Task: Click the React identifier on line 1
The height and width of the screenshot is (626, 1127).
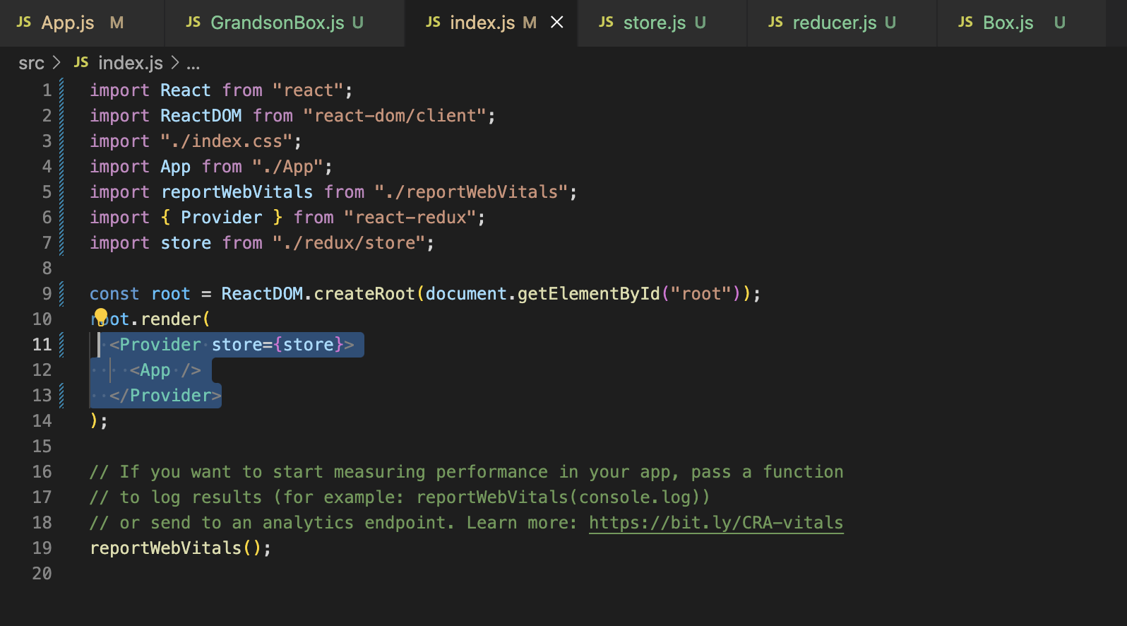Action: click(x=186, y=90)
